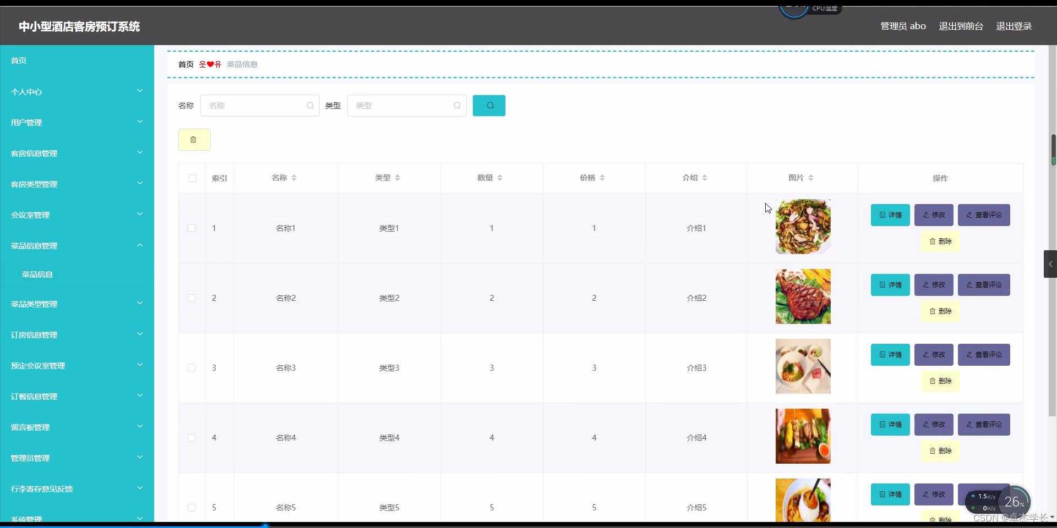Check the checkbox for dish 名称3
This screenshot has width=1057, height=528.
[x=191, y=368]
